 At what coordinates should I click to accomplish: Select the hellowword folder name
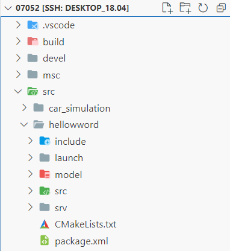tap(74, 125)
